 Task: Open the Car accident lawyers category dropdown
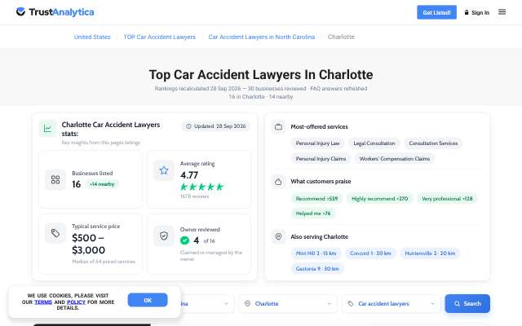click(391, 304)
